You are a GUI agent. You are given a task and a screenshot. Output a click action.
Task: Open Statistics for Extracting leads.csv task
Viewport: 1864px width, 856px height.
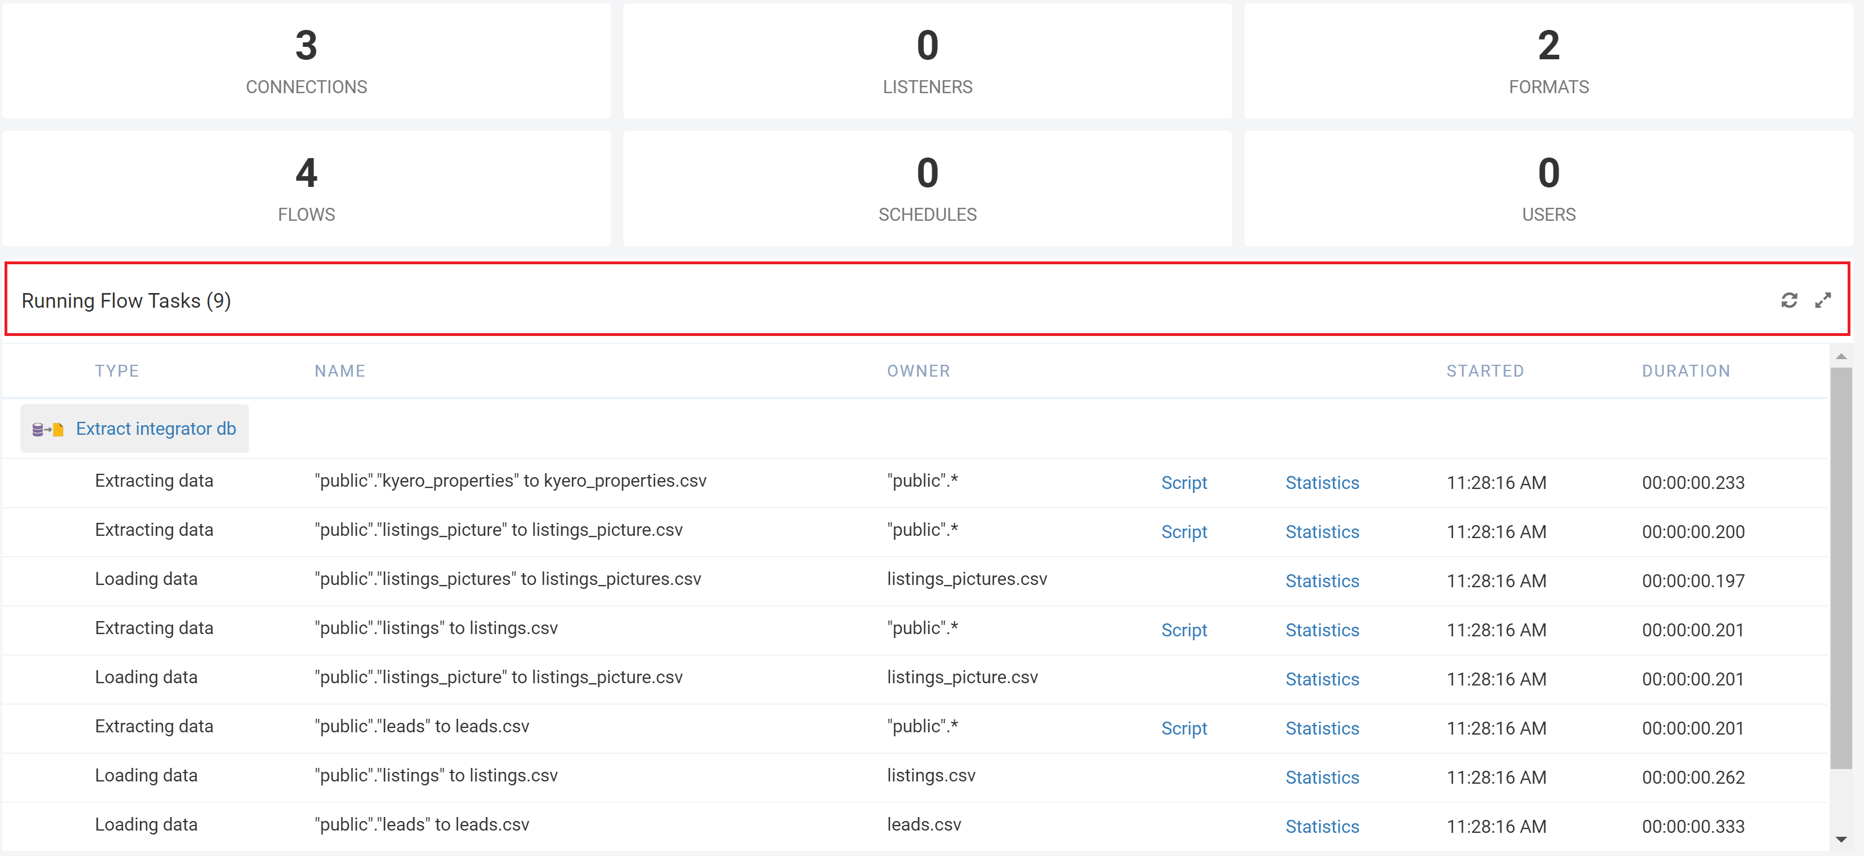pyautogui.click(x=1322, y=728)
